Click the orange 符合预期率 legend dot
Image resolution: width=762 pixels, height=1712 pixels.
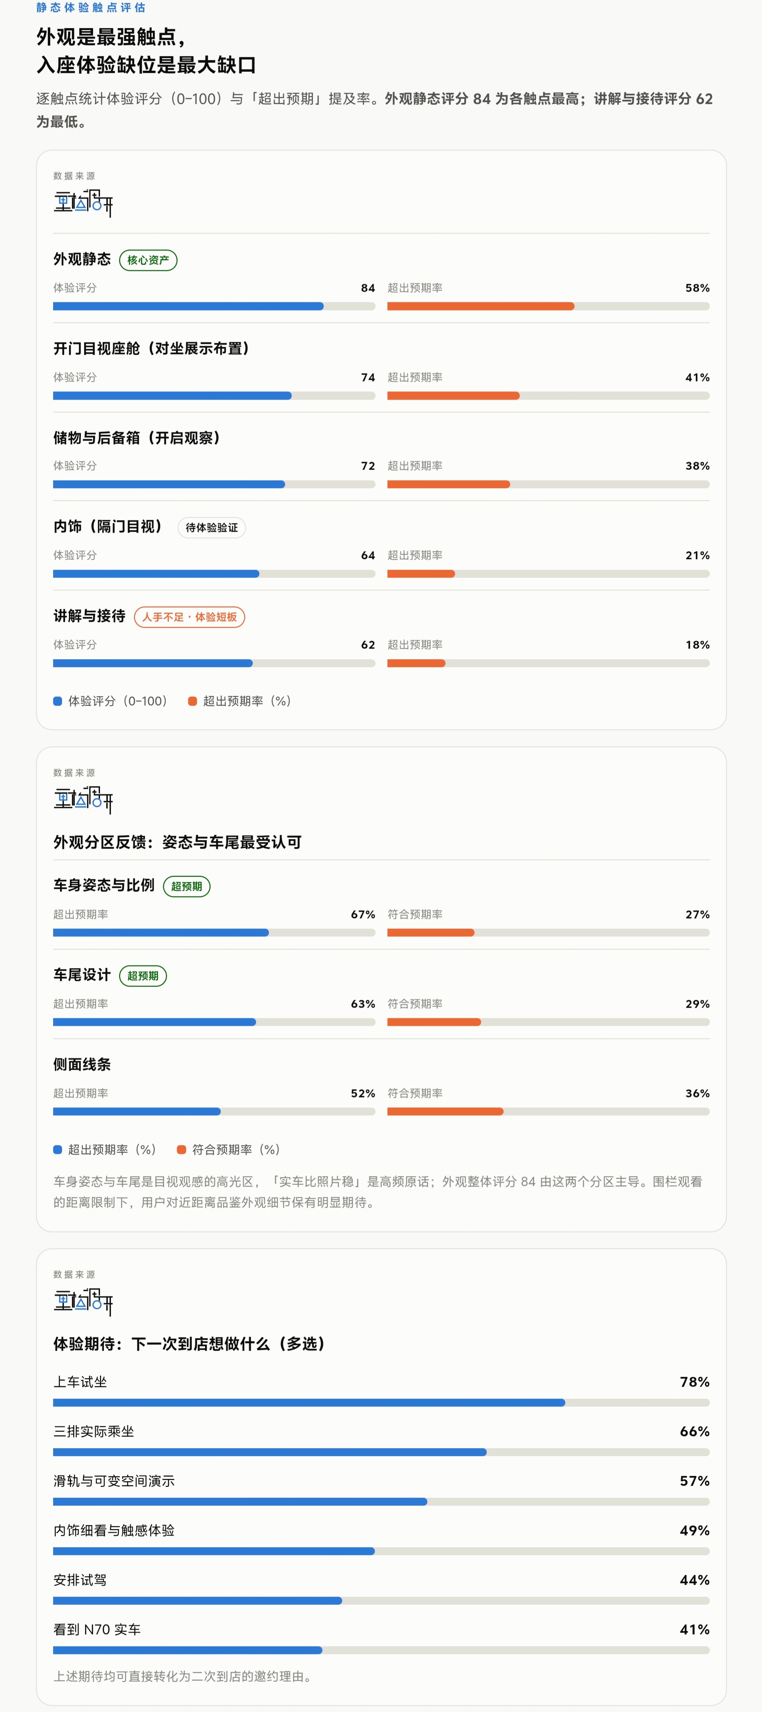pos(181,1150)
